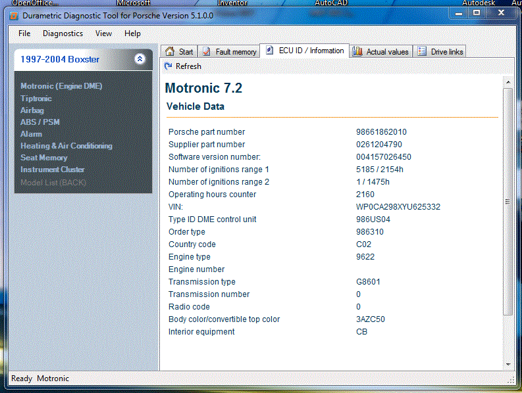Open the Diagnostics menu
Image resolution: width=522 pixels, height=393 pixels.
[x=63, y=34]
